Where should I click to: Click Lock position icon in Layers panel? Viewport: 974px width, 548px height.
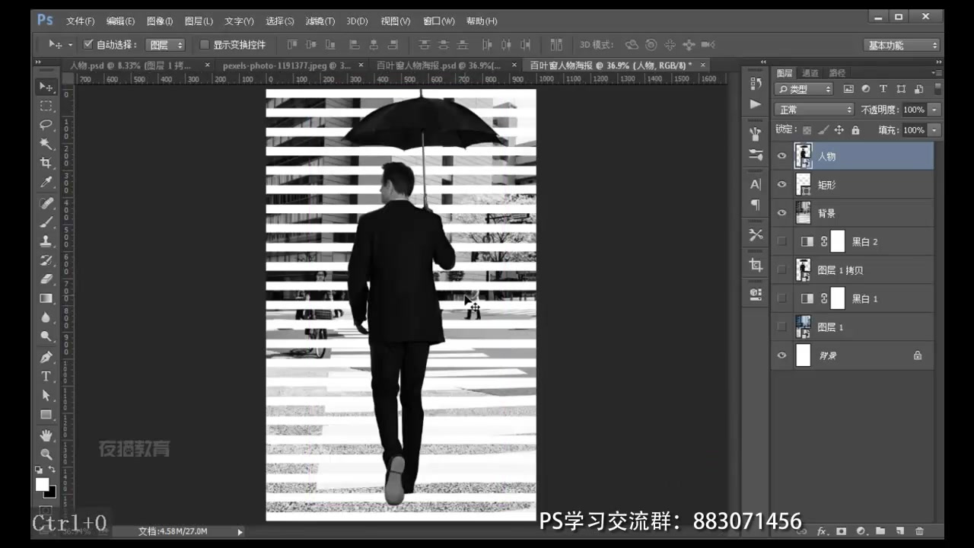coord(839,130)
